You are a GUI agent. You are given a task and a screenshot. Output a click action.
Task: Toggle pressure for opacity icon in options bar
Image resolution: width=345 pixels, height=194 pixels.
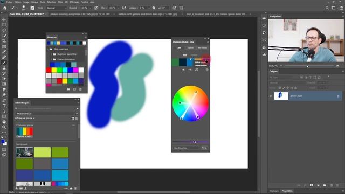click(96, 8)
